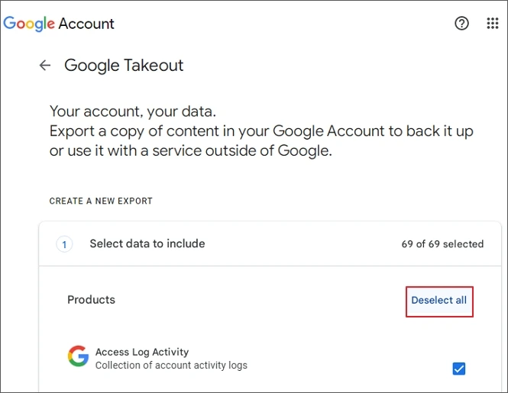Click the 'Account' text in the header
The image size is (508, 393).
point(86,24)
